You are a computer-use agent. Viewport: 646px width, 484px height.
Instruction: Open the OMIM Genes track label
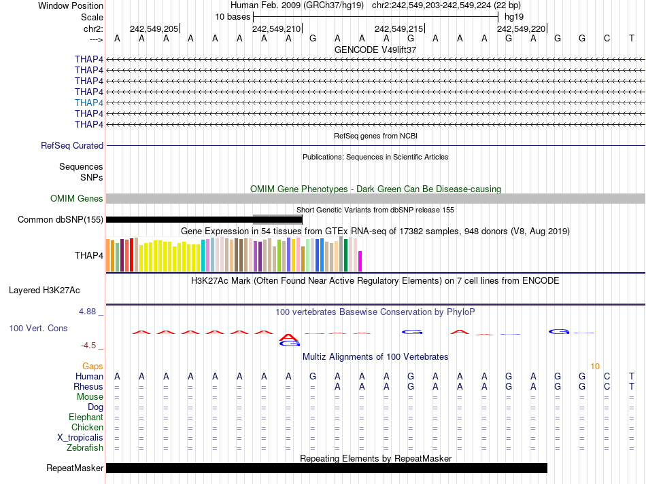pyautogui.click(x=77, y=199)
